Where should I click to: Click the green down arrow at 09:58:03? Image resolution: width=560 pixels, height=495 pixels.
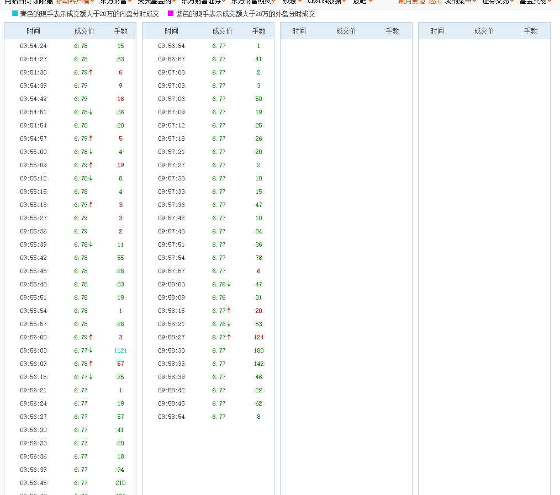tap(229, 284)
